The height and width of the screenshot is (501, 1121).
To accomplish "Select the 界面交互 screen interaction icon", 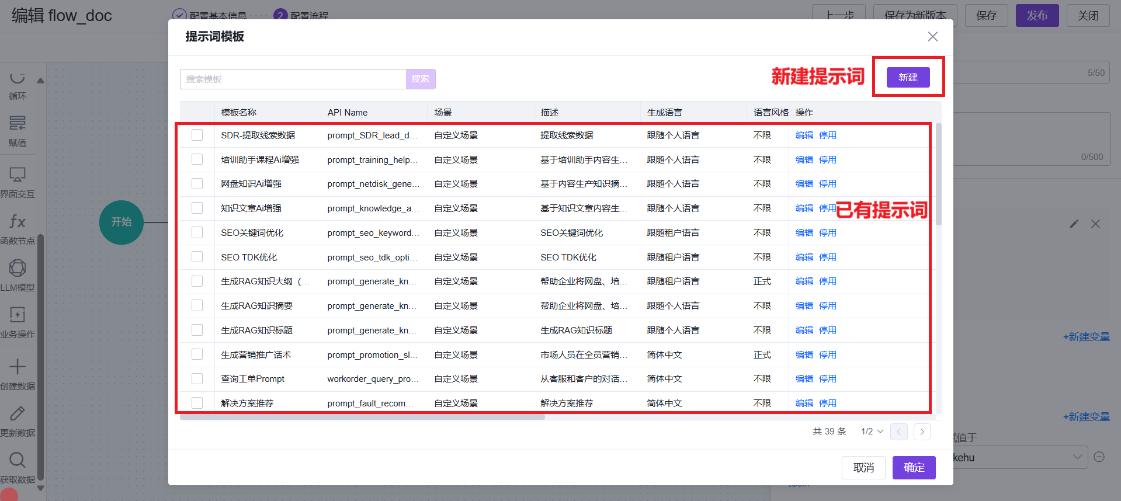I will tap(18, 175).
